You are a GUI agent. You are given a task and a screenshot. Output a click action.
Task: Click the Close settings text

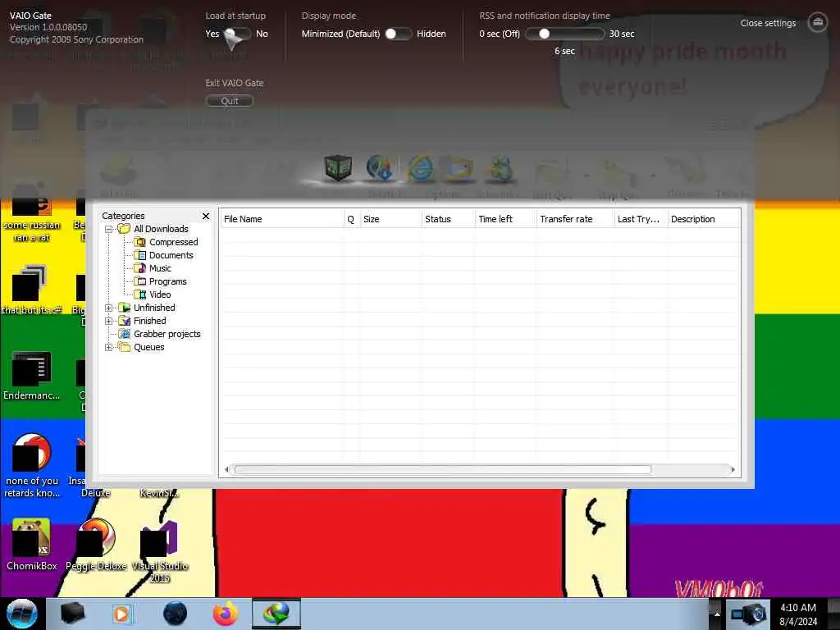coord(768,23)
